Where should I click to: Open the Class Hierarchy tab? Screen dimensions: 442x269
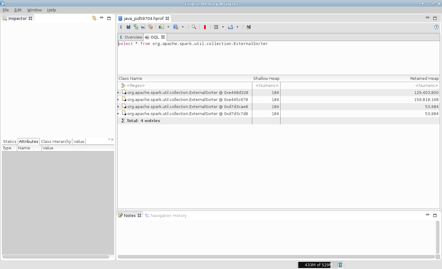coord(56,141)
